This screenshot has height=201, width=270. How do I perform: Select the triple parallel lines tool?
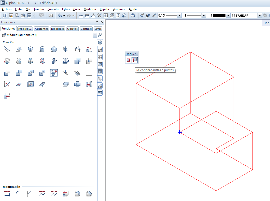pos(54,84)
